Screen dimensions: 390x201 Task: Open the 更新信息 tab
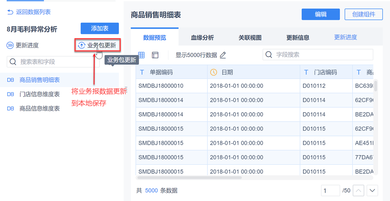[298, 38]
